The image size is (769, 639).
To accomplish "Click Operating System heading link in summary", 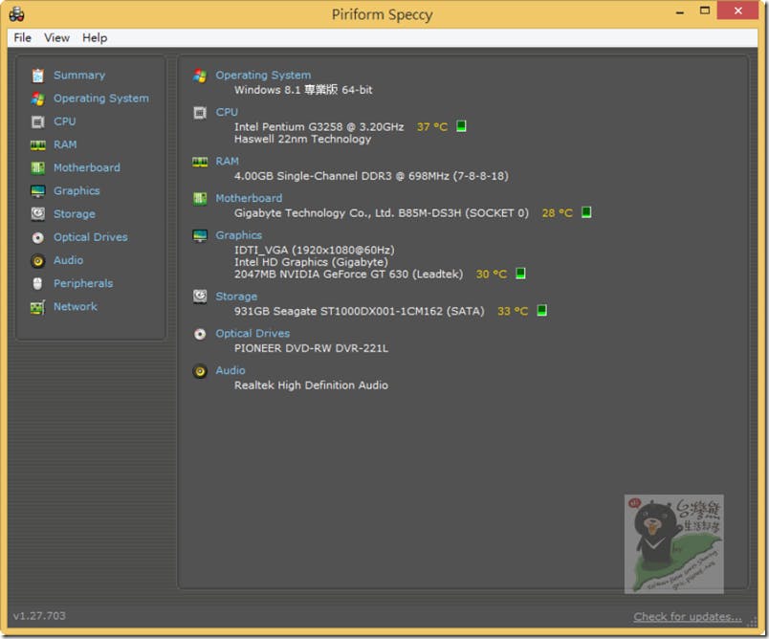I will (x=263, y=75).
